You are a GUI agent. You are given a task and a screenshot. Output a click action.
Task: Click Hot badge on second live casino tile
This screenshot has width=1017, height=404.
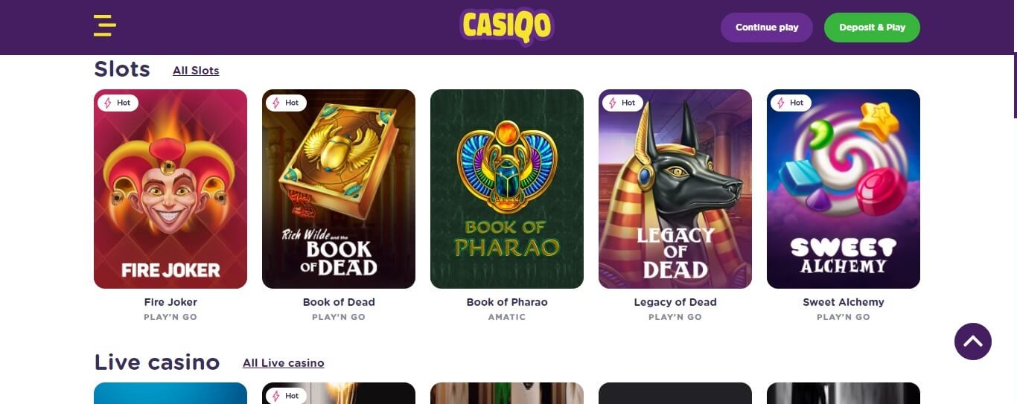pyautogui.click(x=286, y=396)
